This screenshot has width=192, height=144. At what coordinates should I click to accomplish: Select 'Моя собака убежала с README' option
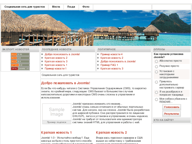(x=156, y=99)
